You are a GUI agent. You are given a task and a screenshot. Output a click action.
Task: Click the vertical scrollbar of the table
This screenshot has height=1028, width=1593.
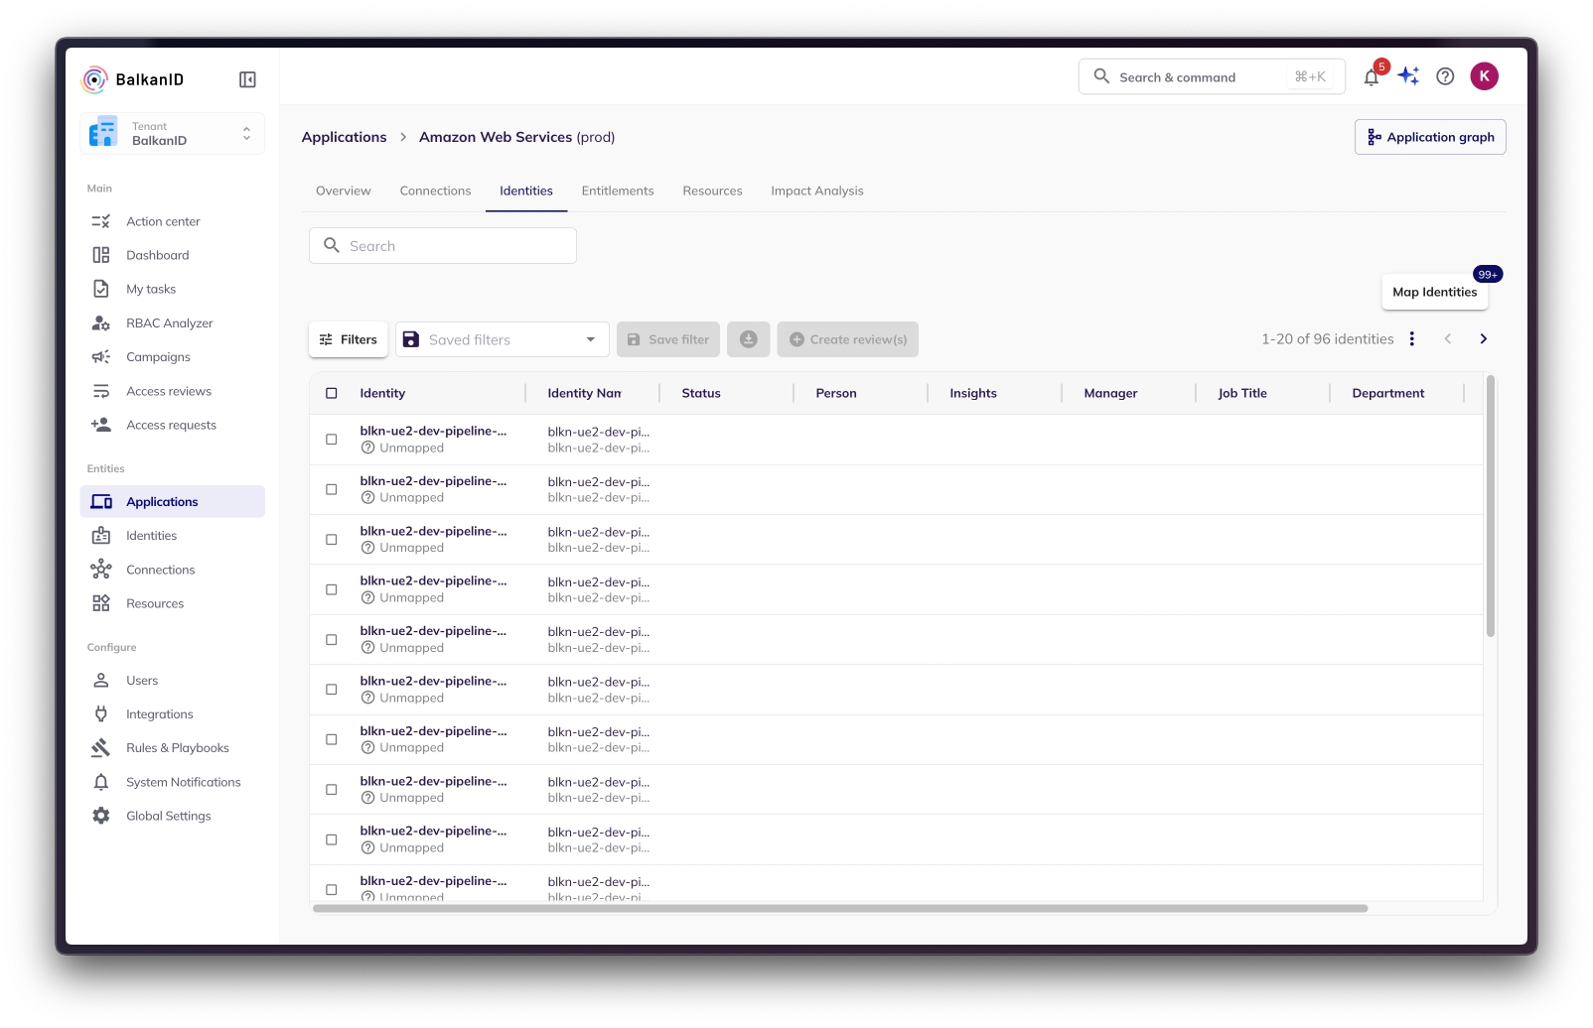click(x=1491, y=506)
